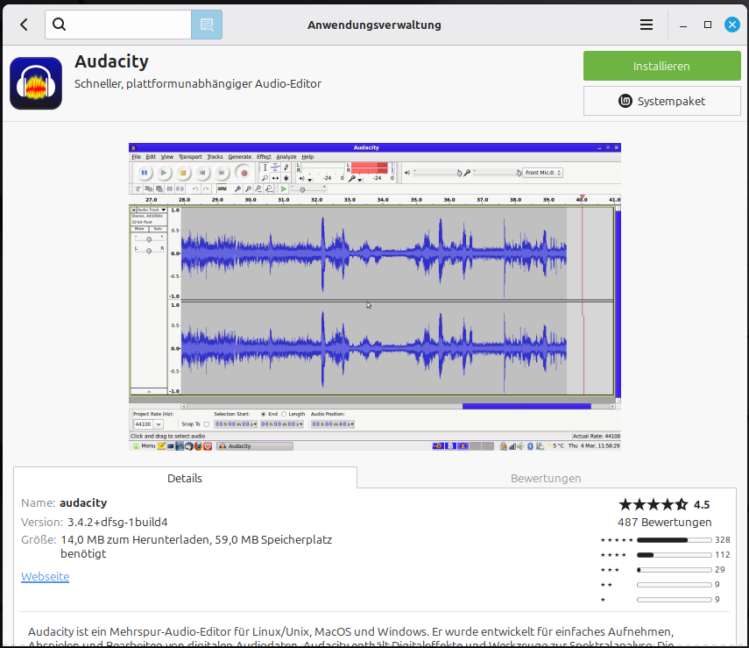Install Audacity with the Installieren button
The image size is (749, 648).
click(661, 66)
